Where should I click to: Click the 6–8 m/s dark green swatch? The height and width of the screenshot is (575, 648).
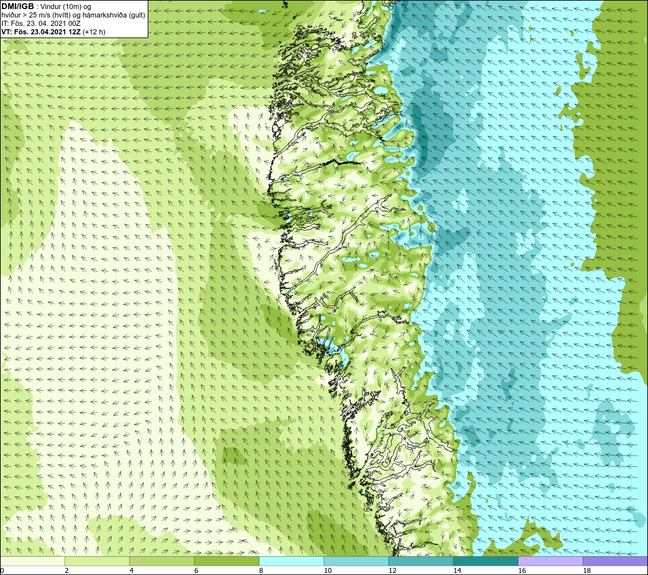click(x=227, y=561)
